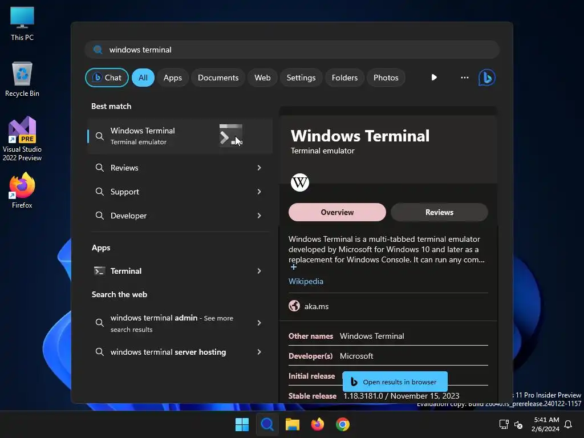Switch to the Reviews tab in preview
584x438 pixels.
coord(439,212)
